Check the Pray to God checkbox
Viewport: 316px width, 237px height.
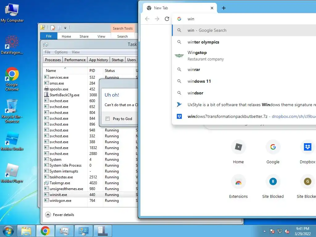tap(108, 119)
